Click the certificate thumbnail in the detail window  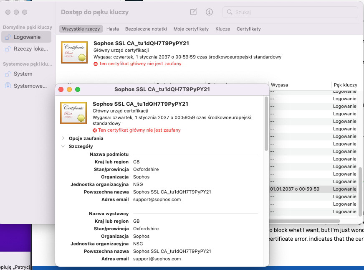pyautogui.click(x=73, y=113)
